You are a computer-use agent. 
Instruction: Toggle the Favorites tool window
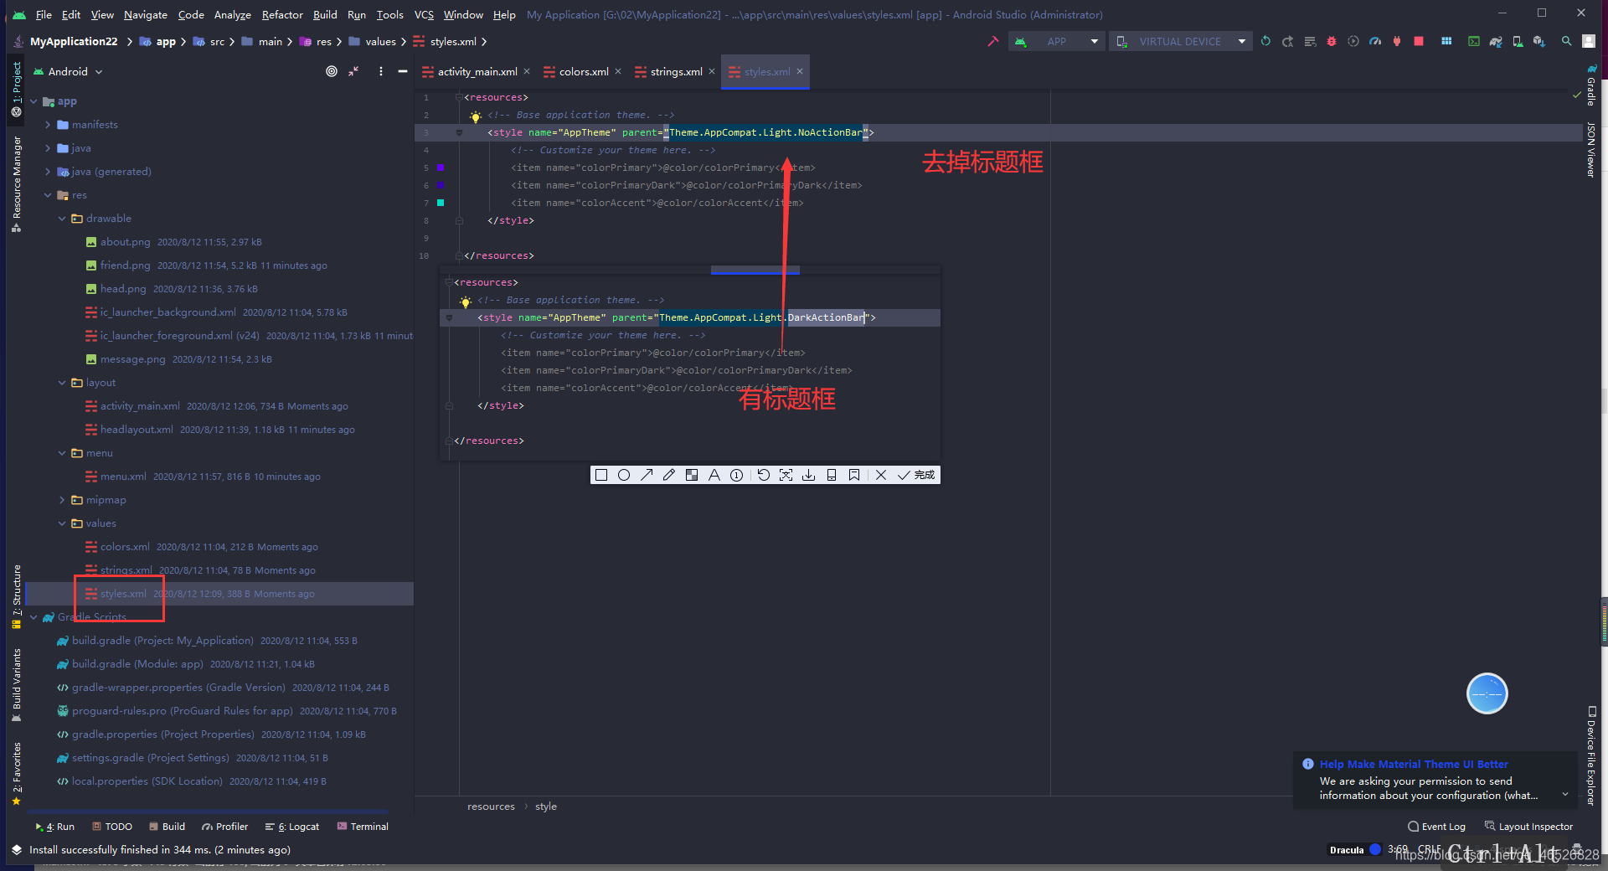pyautogui.click(x=17, y=773)
